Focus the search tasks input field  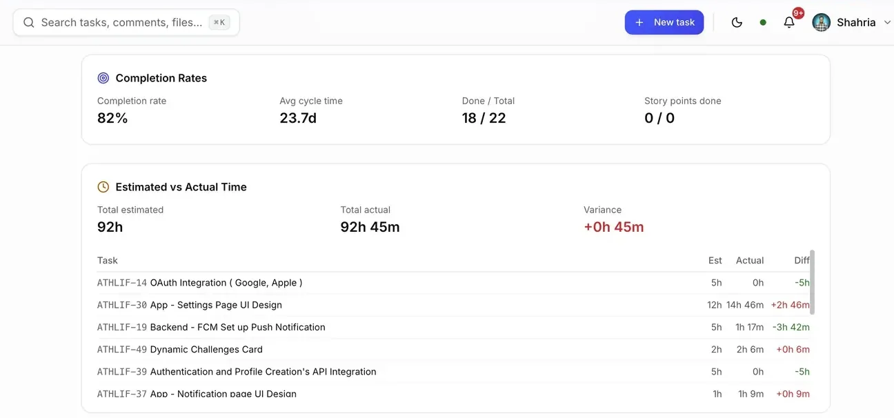126,22
